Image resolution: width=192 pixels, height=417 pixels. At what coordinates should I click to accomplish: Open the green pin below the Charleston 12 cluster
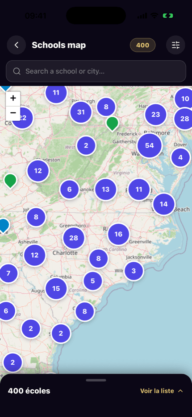pos(10,181)
